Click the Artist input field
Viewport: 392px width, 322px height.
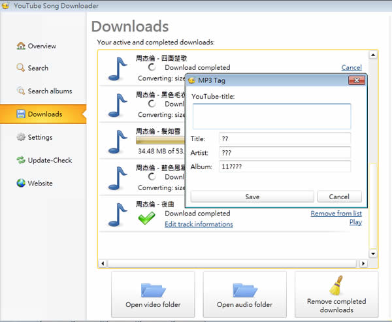(285, 152)
